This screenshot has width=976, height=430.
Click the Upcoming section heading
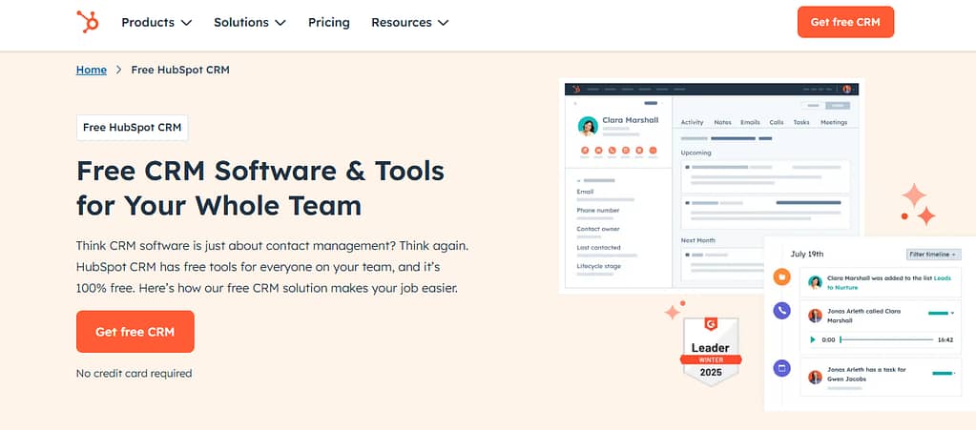coord(696,153)
